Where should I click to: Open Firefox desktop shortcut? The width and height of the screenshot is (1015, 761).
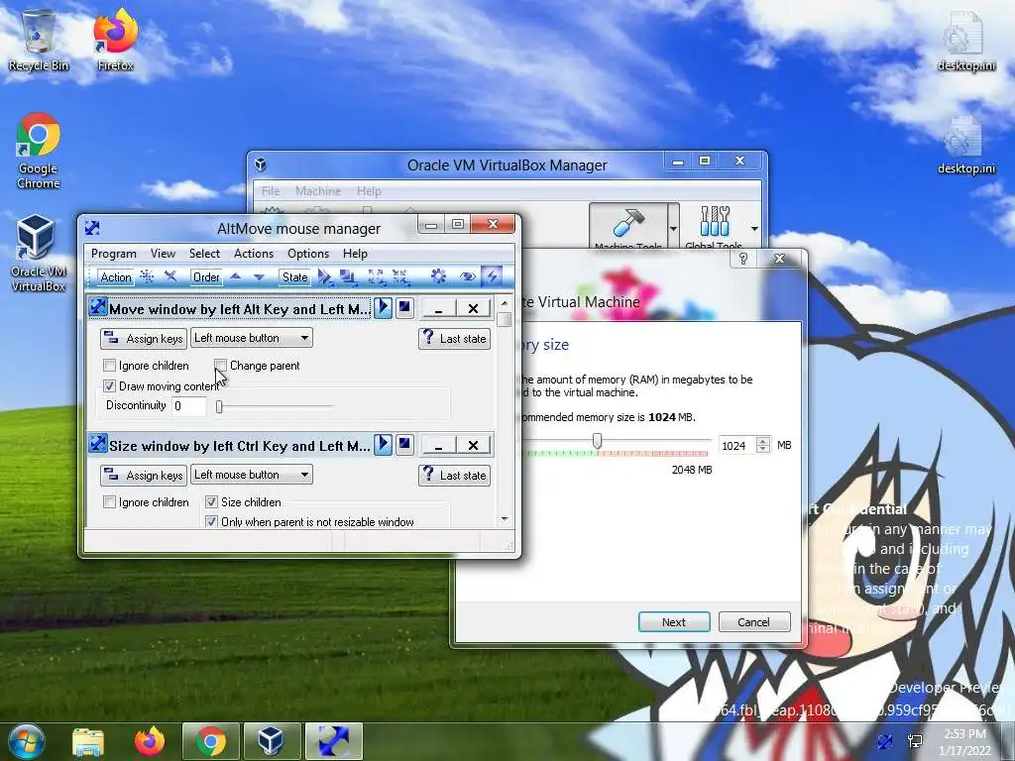click(x=115, y=40)
